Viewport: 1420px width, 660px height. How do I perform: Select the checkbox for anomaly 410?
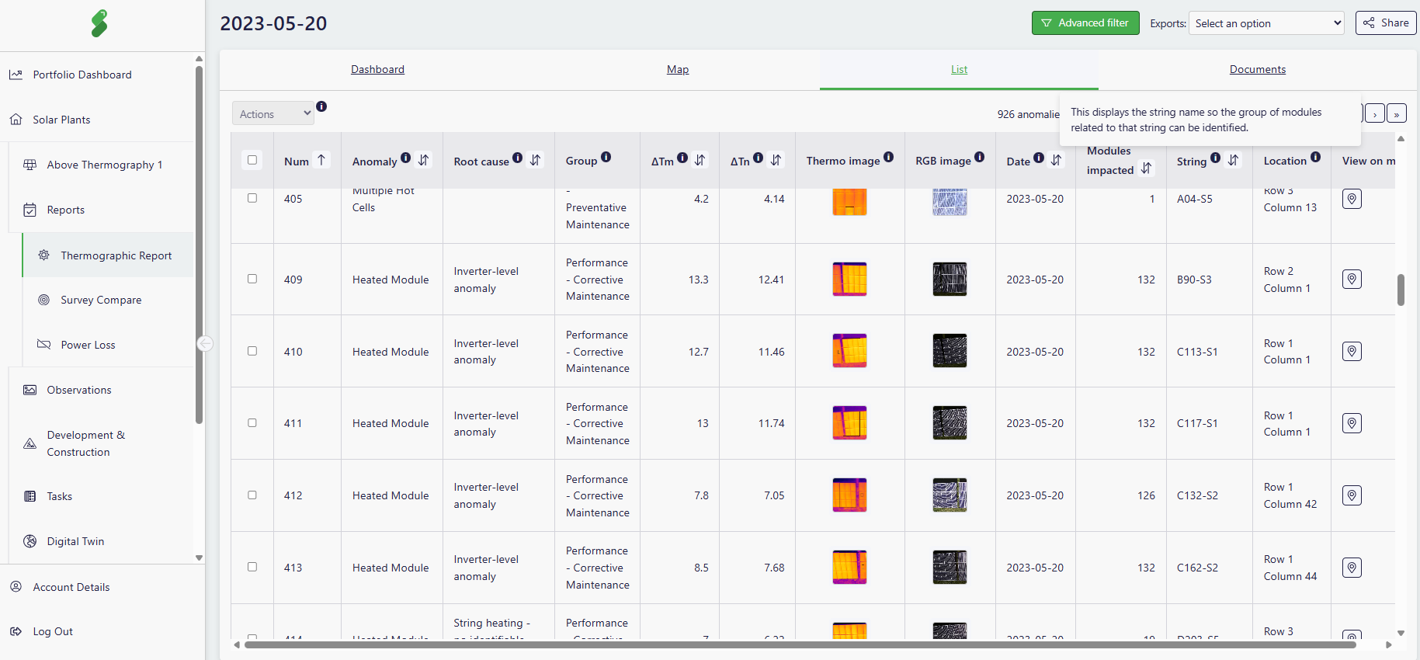(252, 351)
